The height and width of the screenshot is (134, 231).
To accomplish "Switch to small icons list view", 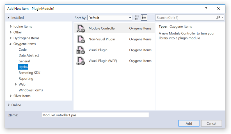I will point(144,18).
